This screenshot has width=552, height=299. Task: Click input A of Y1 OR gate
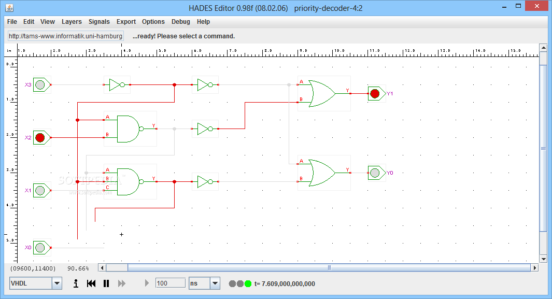click(298, 84)
